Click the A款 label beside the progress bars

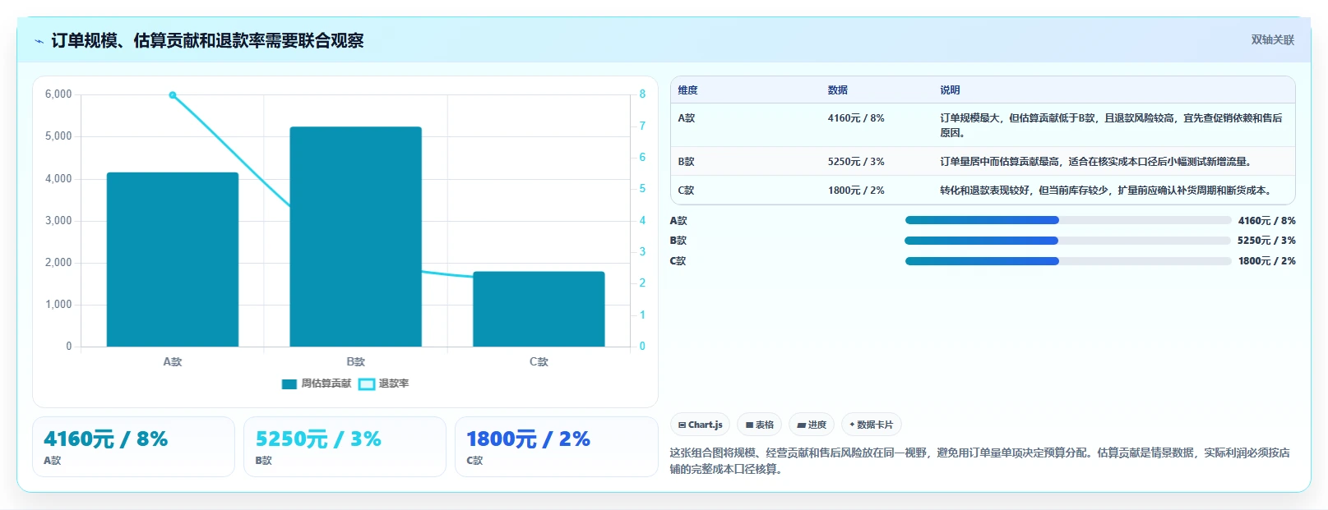[678, 221]
